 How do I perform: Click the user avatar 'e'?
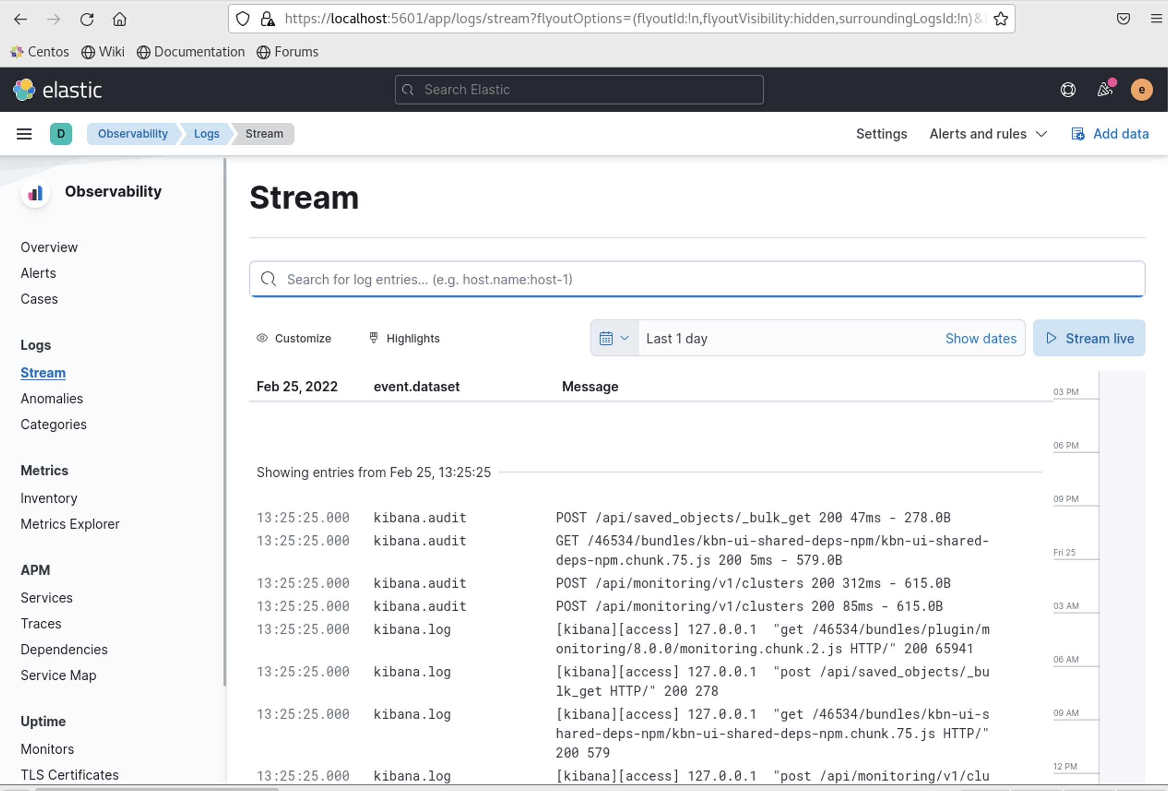pyautogui.click(x=1141, y=90)
